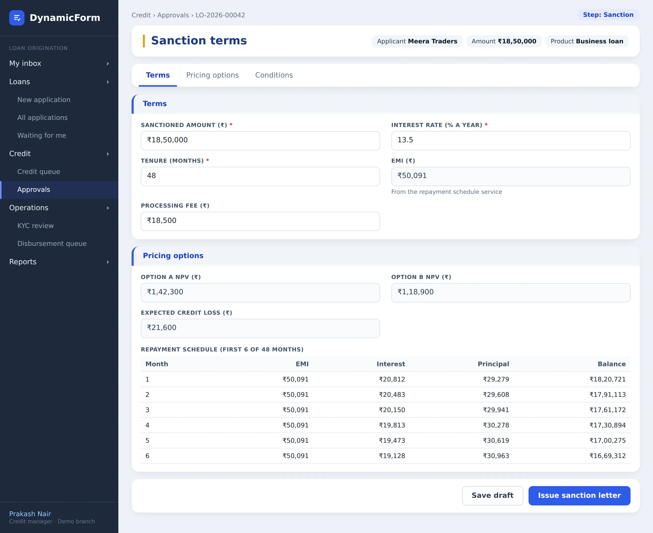Click balance ₹17,30,894 in month 4
Screen dimensions: 653x533
607,425
